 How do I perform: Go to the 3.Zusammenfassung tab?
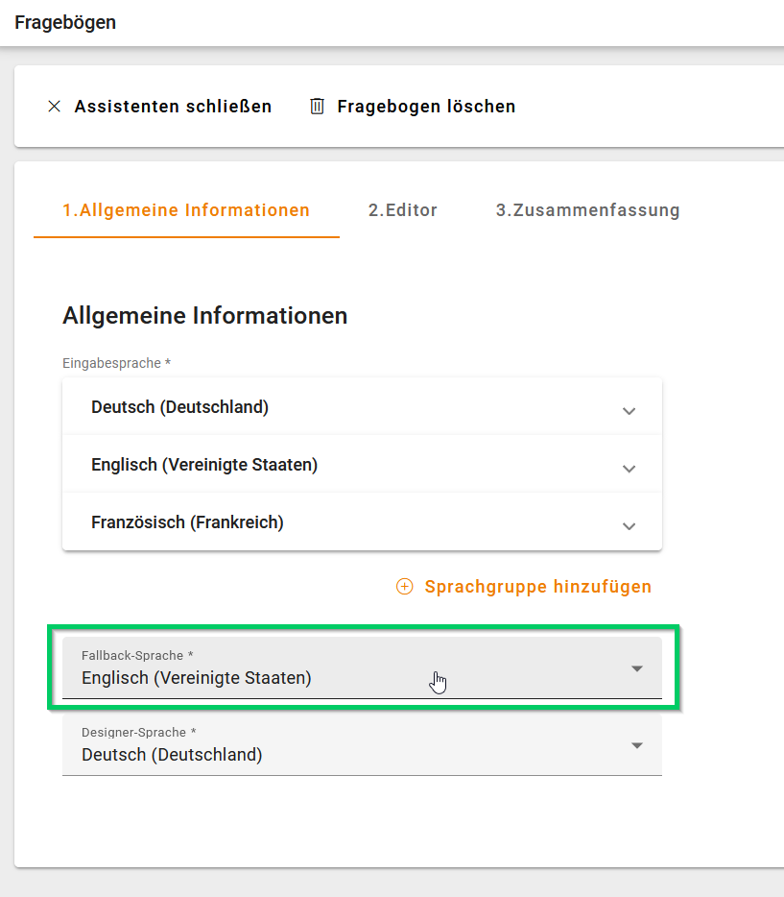pyautogui.click(x=587, y=210)
